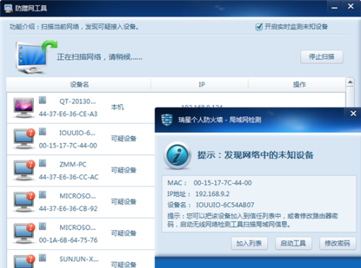Select the QT-20130 local machine monitor icon
The height and width of the screenshot is (268, 361).
(24, 108)
